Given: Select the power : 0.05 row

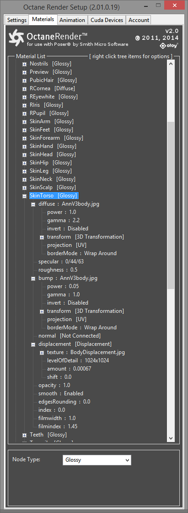Looking at the screenshot, I should 63,286.
